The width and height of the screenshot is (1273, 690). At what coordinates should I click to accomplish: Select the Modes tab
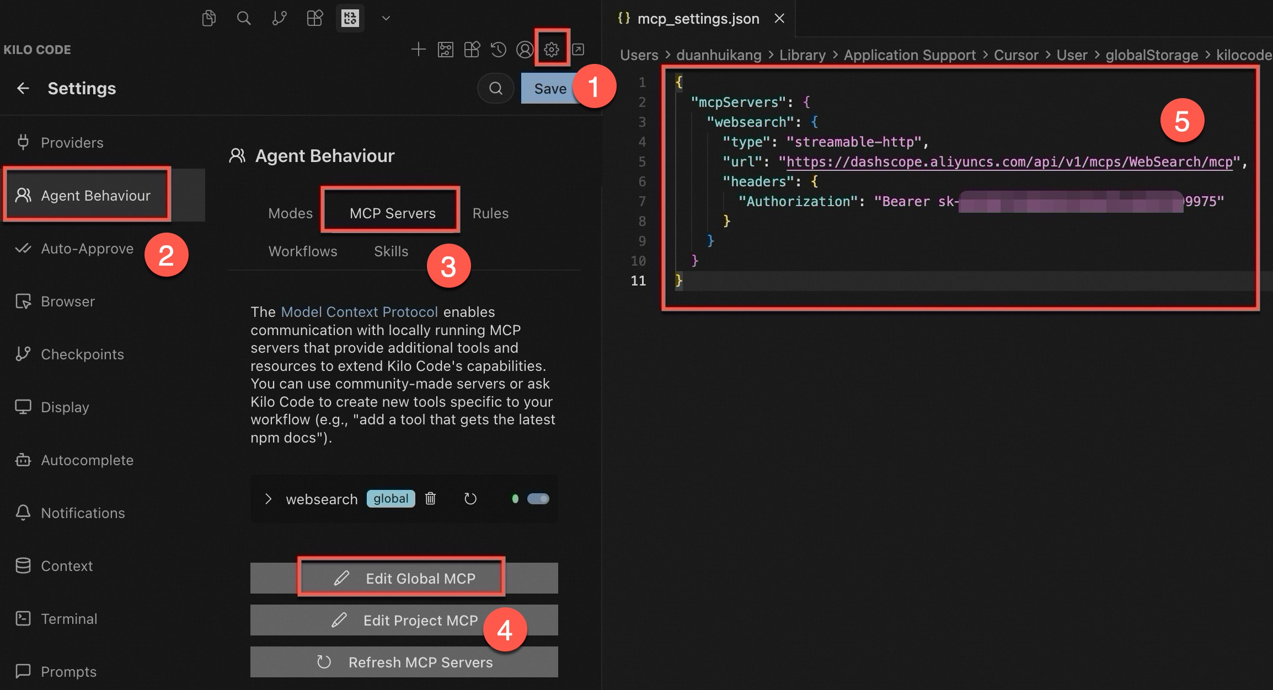(x=290, y=213)
